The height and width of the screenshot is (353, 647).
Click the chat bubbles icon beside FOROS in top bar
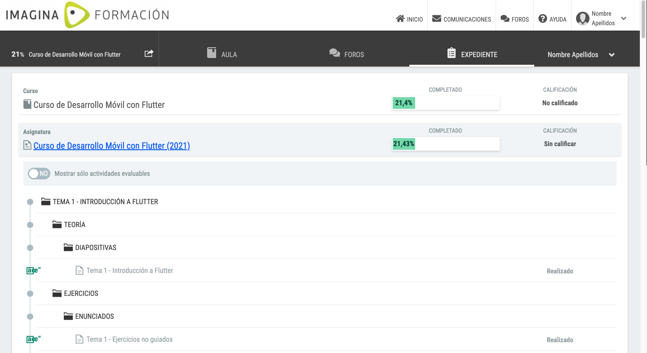[505, 19]
